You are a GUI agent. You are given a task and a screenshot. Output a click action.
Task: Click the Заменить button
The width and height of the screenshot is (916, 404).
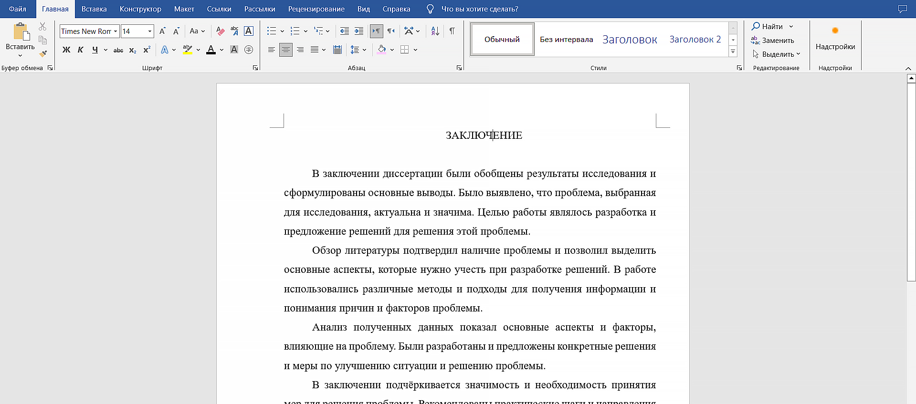pyautogui.click(x=772, y=41)
